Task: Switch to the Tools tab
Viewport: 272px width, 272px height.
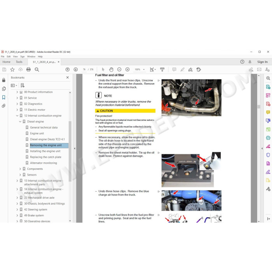Action: coord(19,62)
